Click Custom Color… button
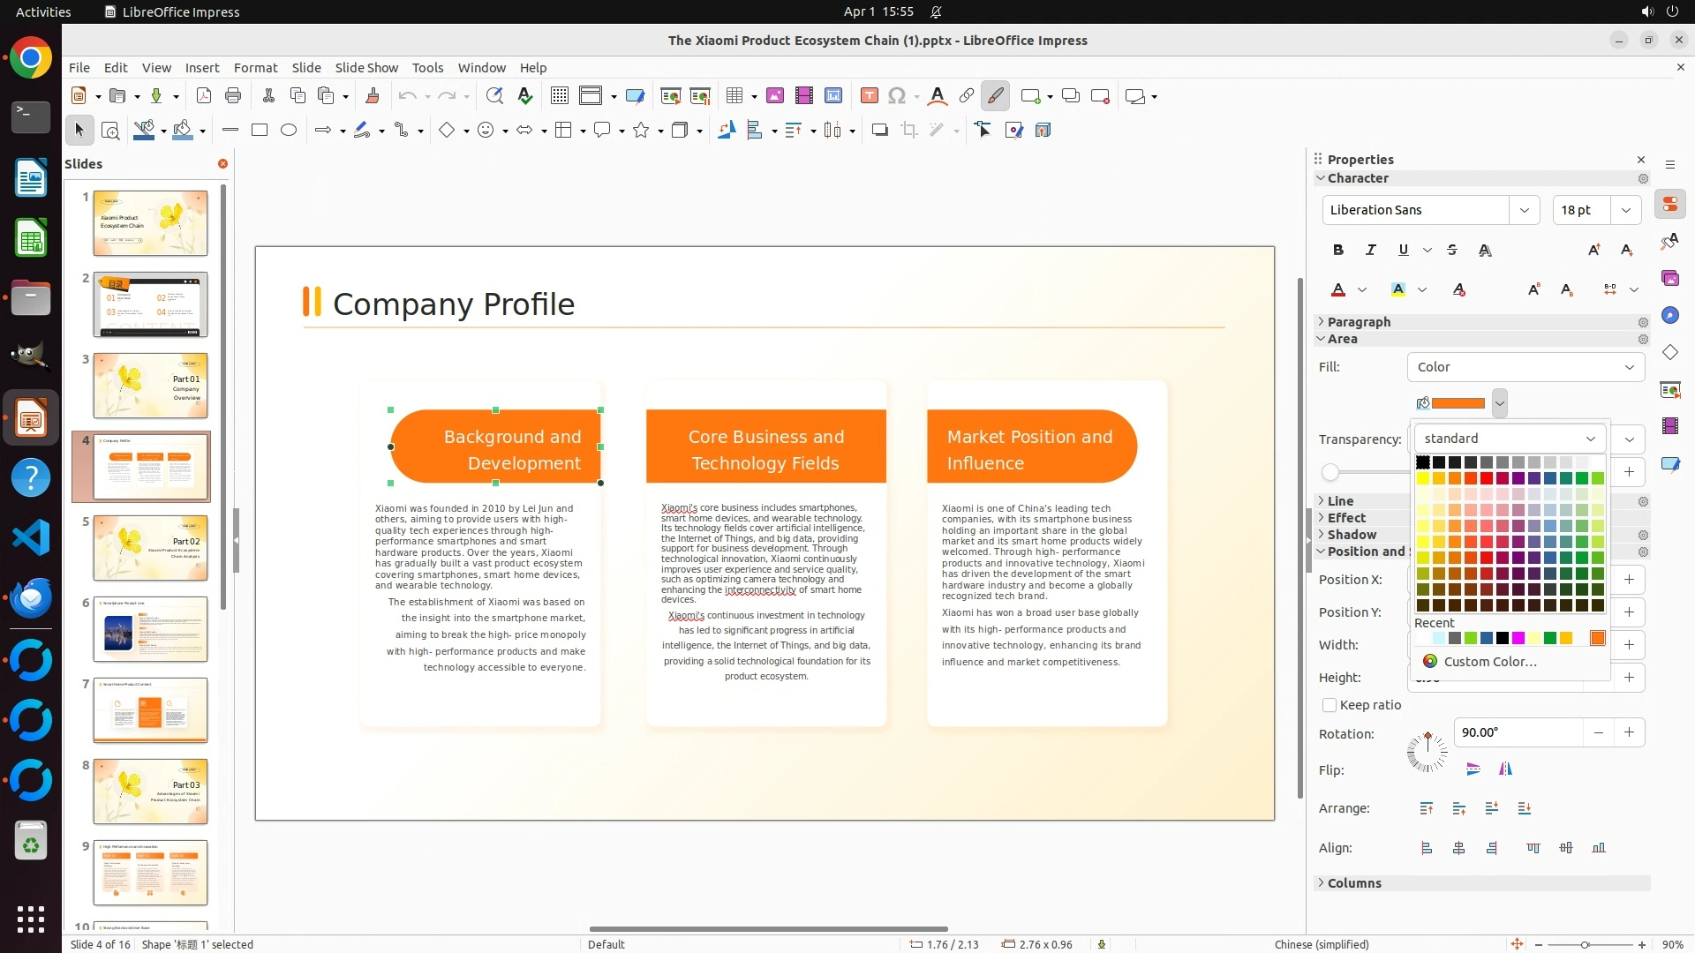1695x953 pixels. pos(1489,662)
